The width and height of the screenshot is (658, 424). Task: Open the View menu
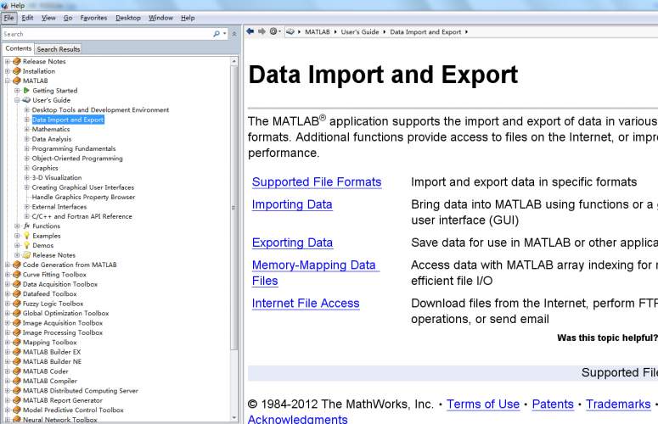48,18
